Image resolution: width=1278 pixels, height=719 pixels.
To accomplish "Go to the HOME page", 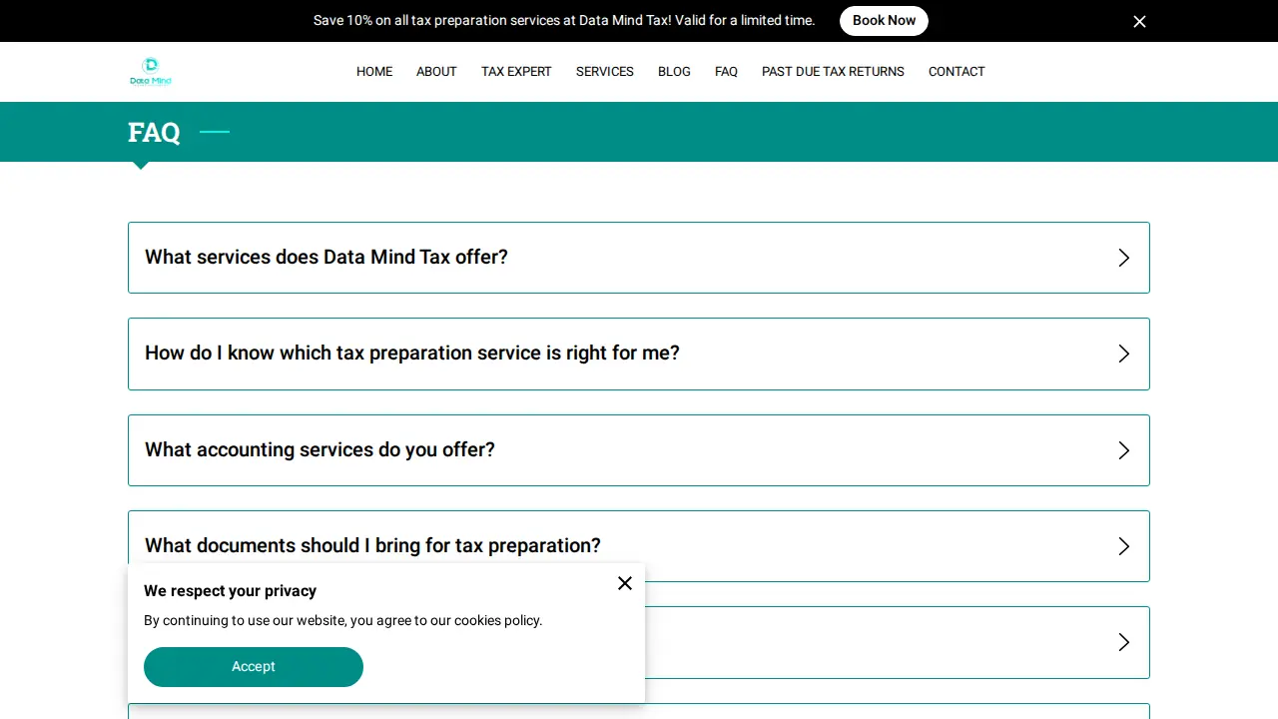I will [374, 72].
